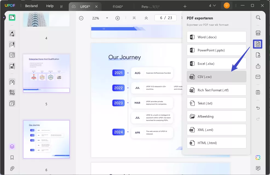The image size is (270, 175).
Task: Open the Bestand menu
Action: pos(31,6)
